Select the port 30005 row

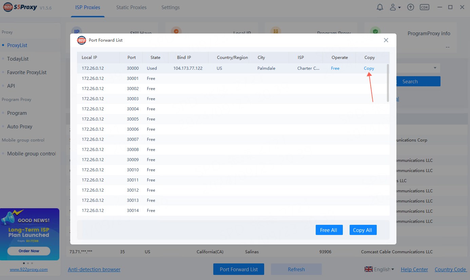point(233,119)
